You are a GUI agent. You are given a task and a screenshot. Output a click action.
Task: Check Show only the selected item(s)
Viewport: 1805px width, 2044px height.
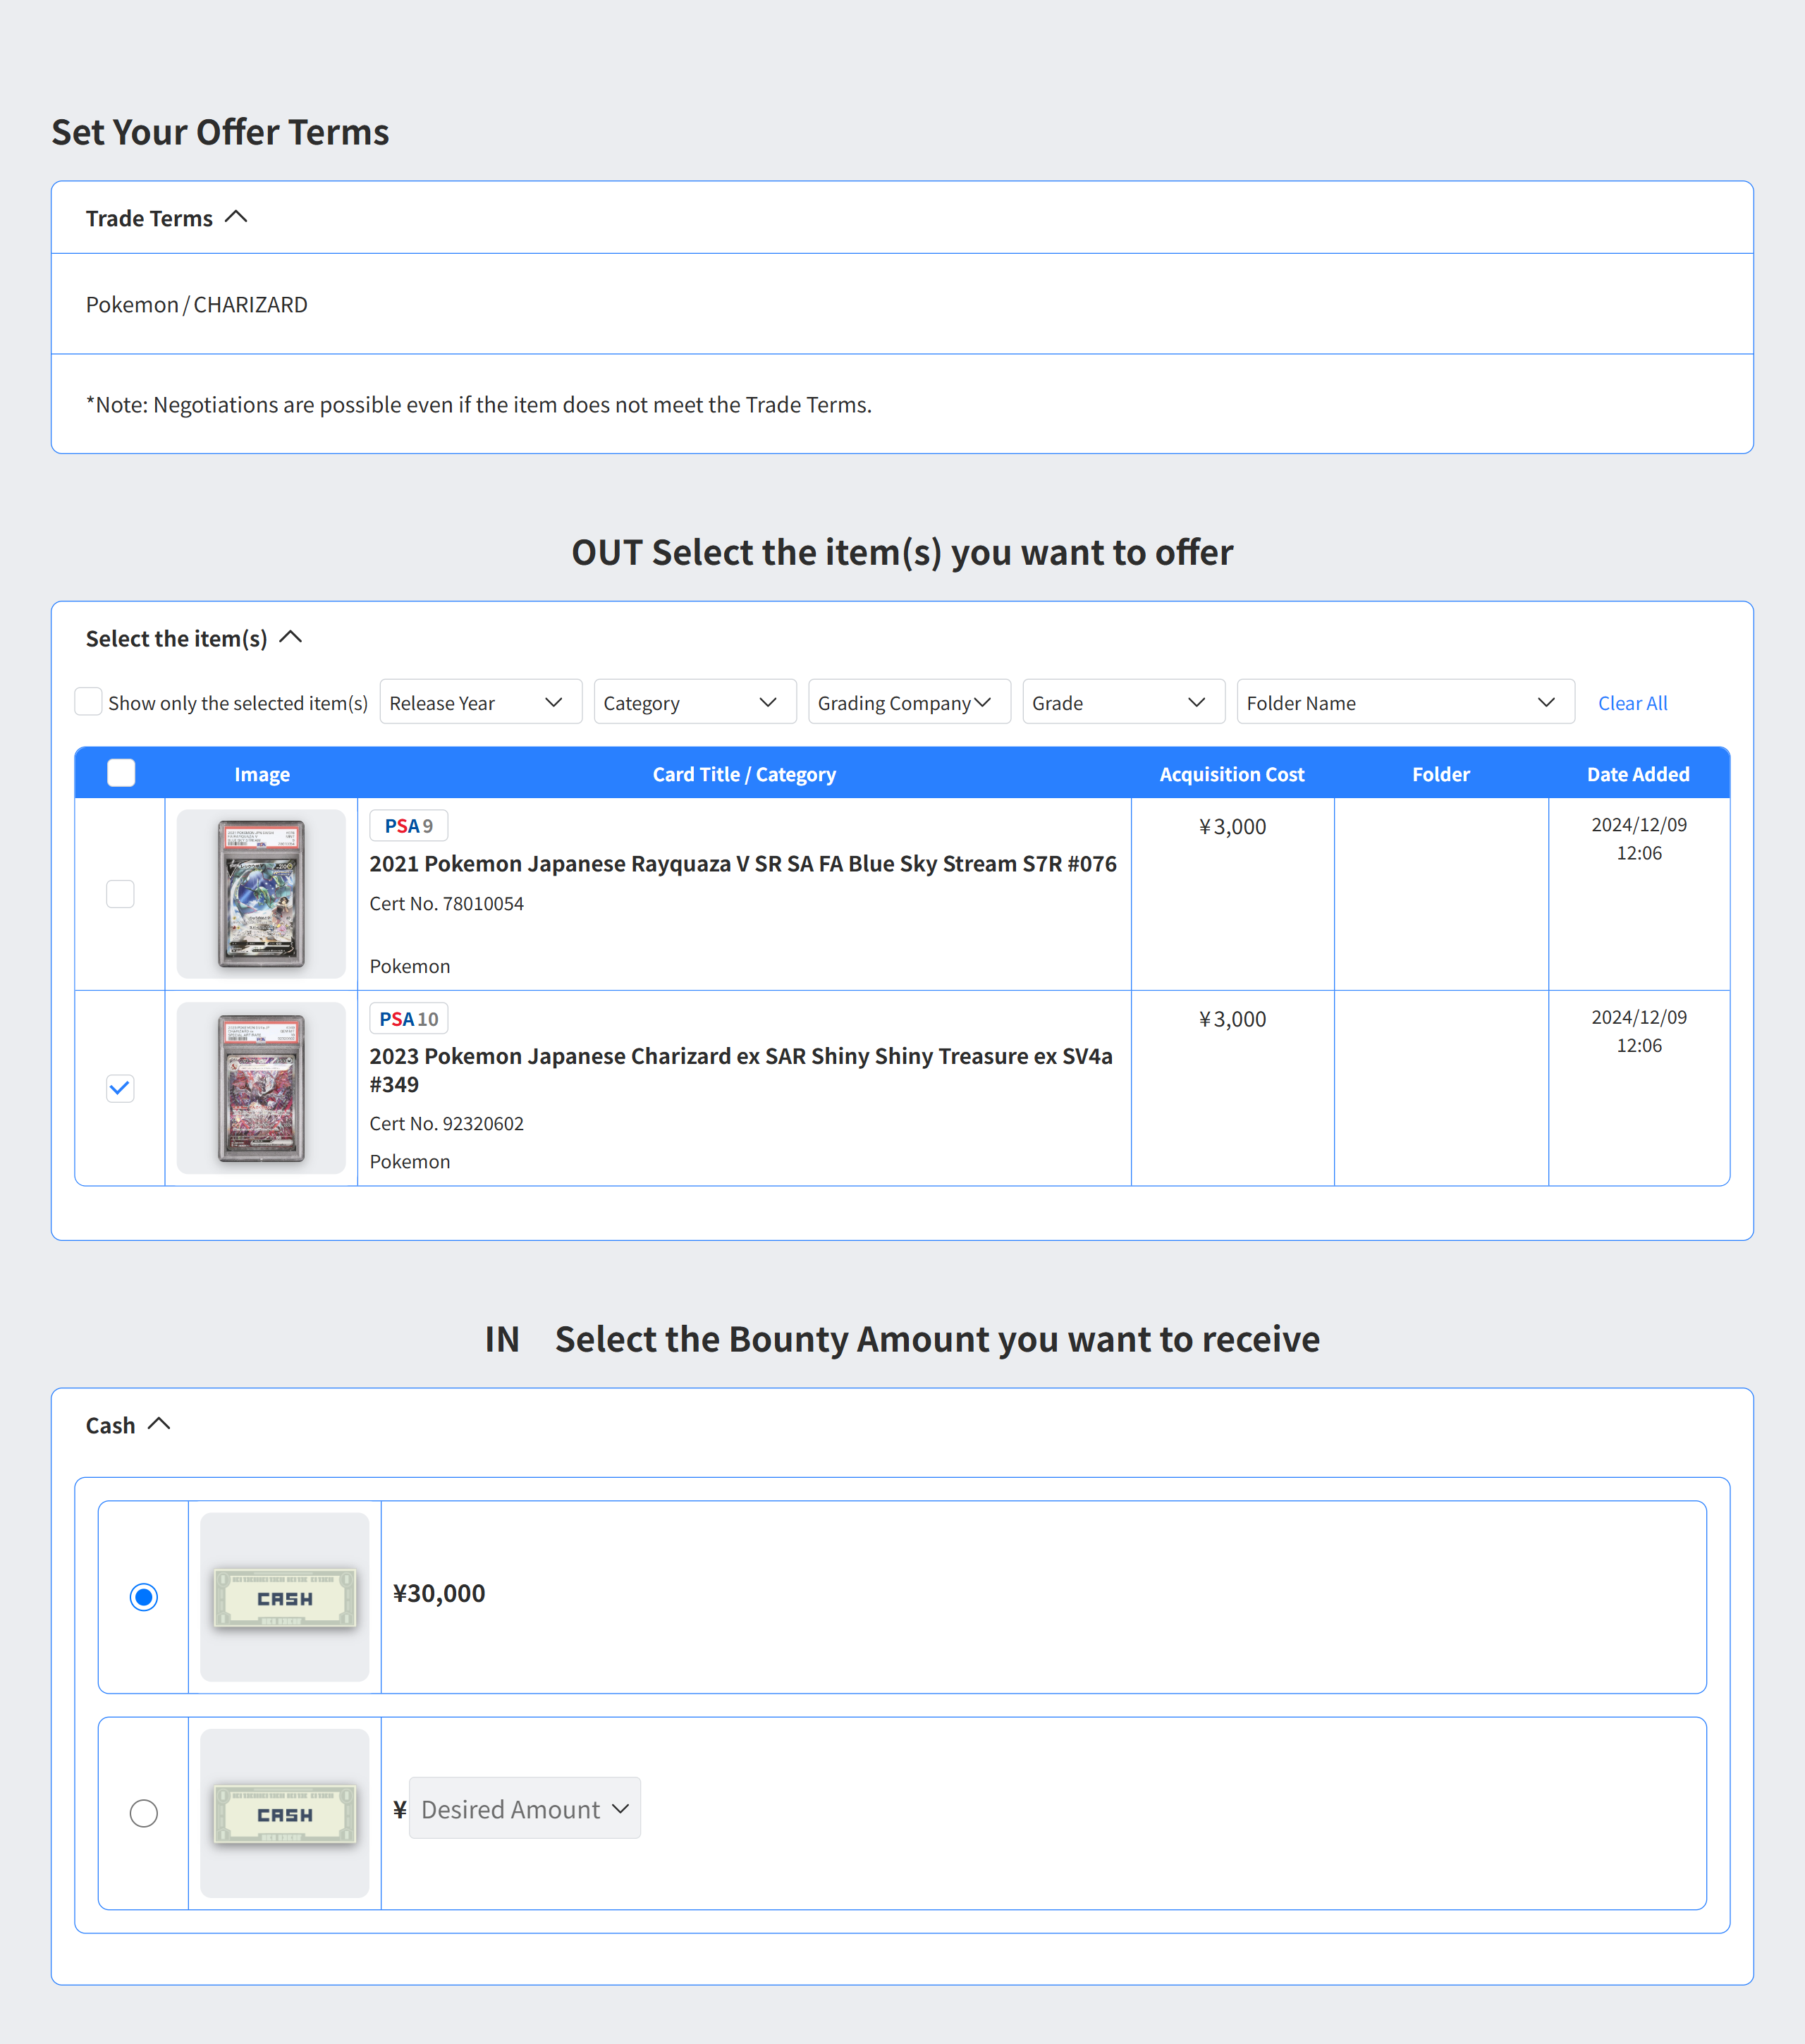tap(89, 702)
